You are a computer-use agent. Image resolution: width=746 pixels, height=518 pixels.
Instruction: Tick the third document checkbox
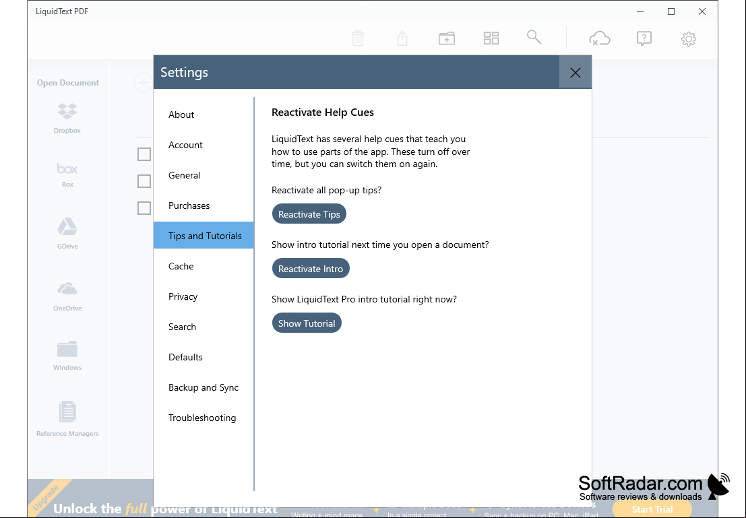[144, 208]
